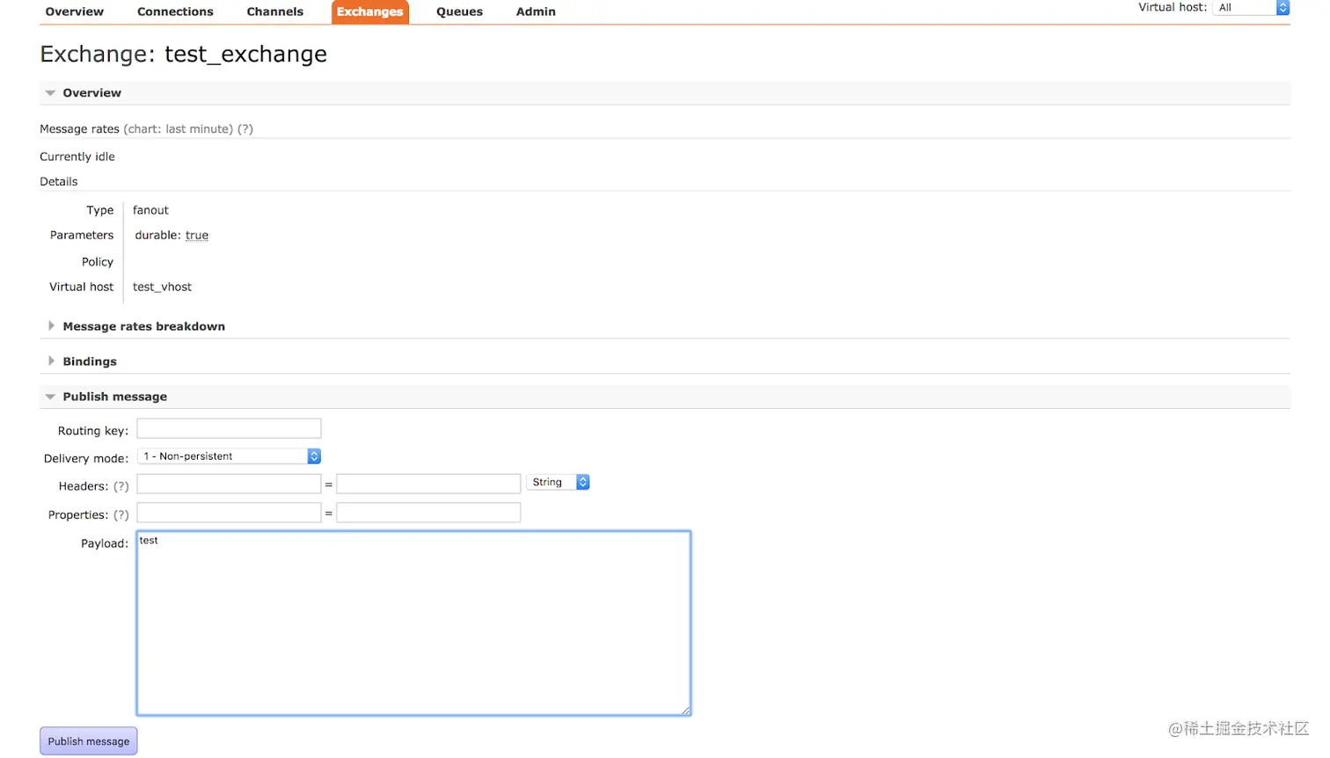The height and width of the screenshot is (758, 1330).
Task: Click the Payload resize handle corner
Action: click(685, 710)
